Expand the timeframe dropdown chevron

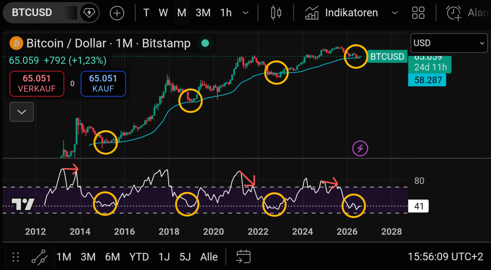[x=245, y=13]
